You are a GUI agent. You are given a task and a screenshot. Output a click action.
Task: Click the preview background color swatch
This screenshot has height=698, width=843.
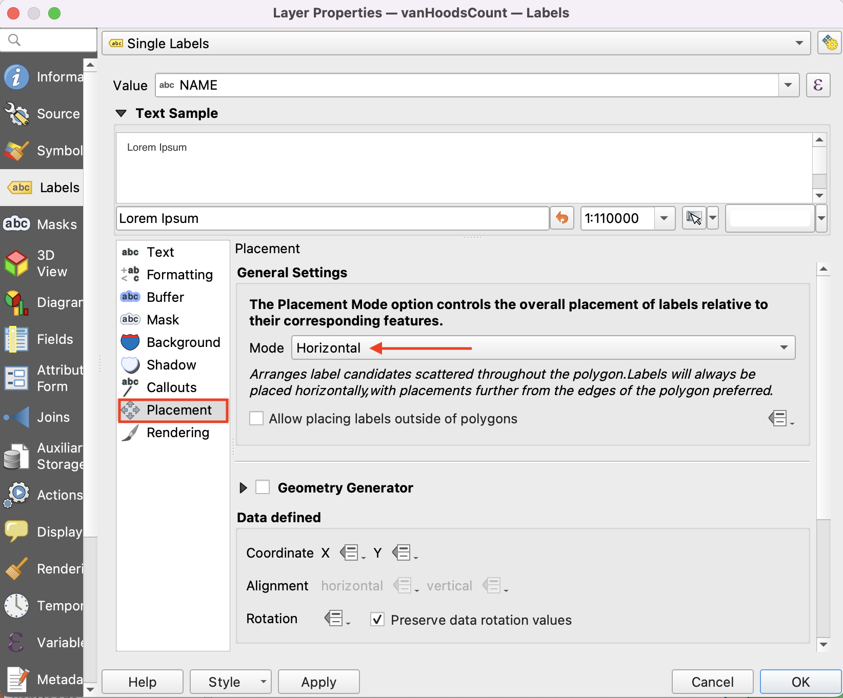tap(769, 218)
